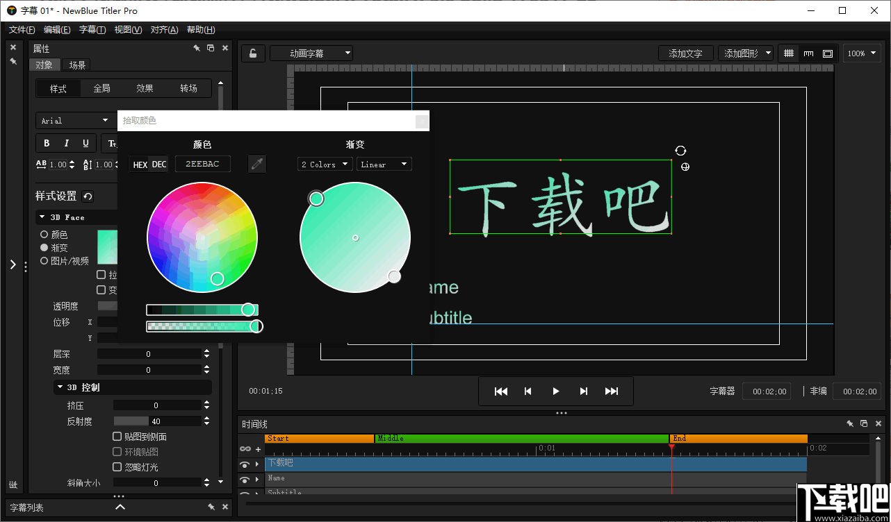Image resolution: width=891 pixels, height=522 pixels.
Task: Click the ruler display icon in the toolbar
Action: tap(809, 53)
